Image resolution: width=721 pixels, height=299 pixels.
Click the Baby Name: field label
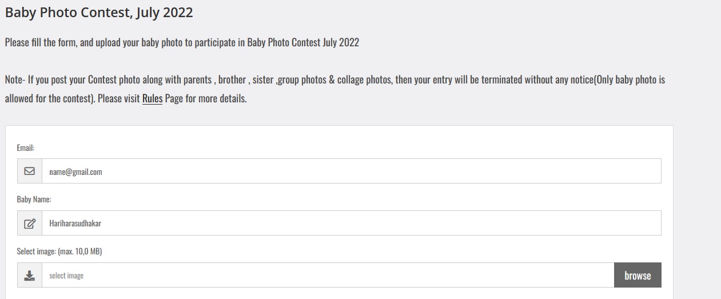click(x=34, y=200)
